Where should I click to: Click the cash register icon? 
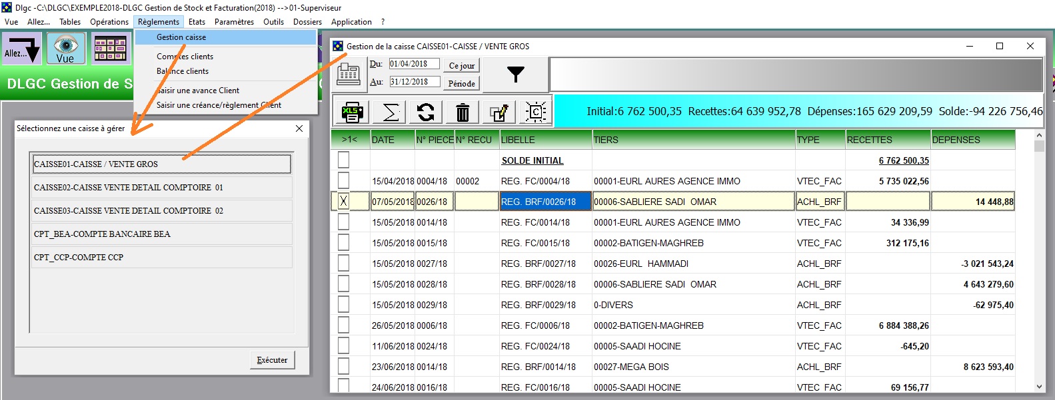pos(349,73)
